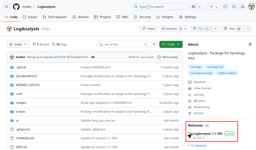256x150 pixels.
Task: Open the pull requests icon in header
Action: point(234,7)
